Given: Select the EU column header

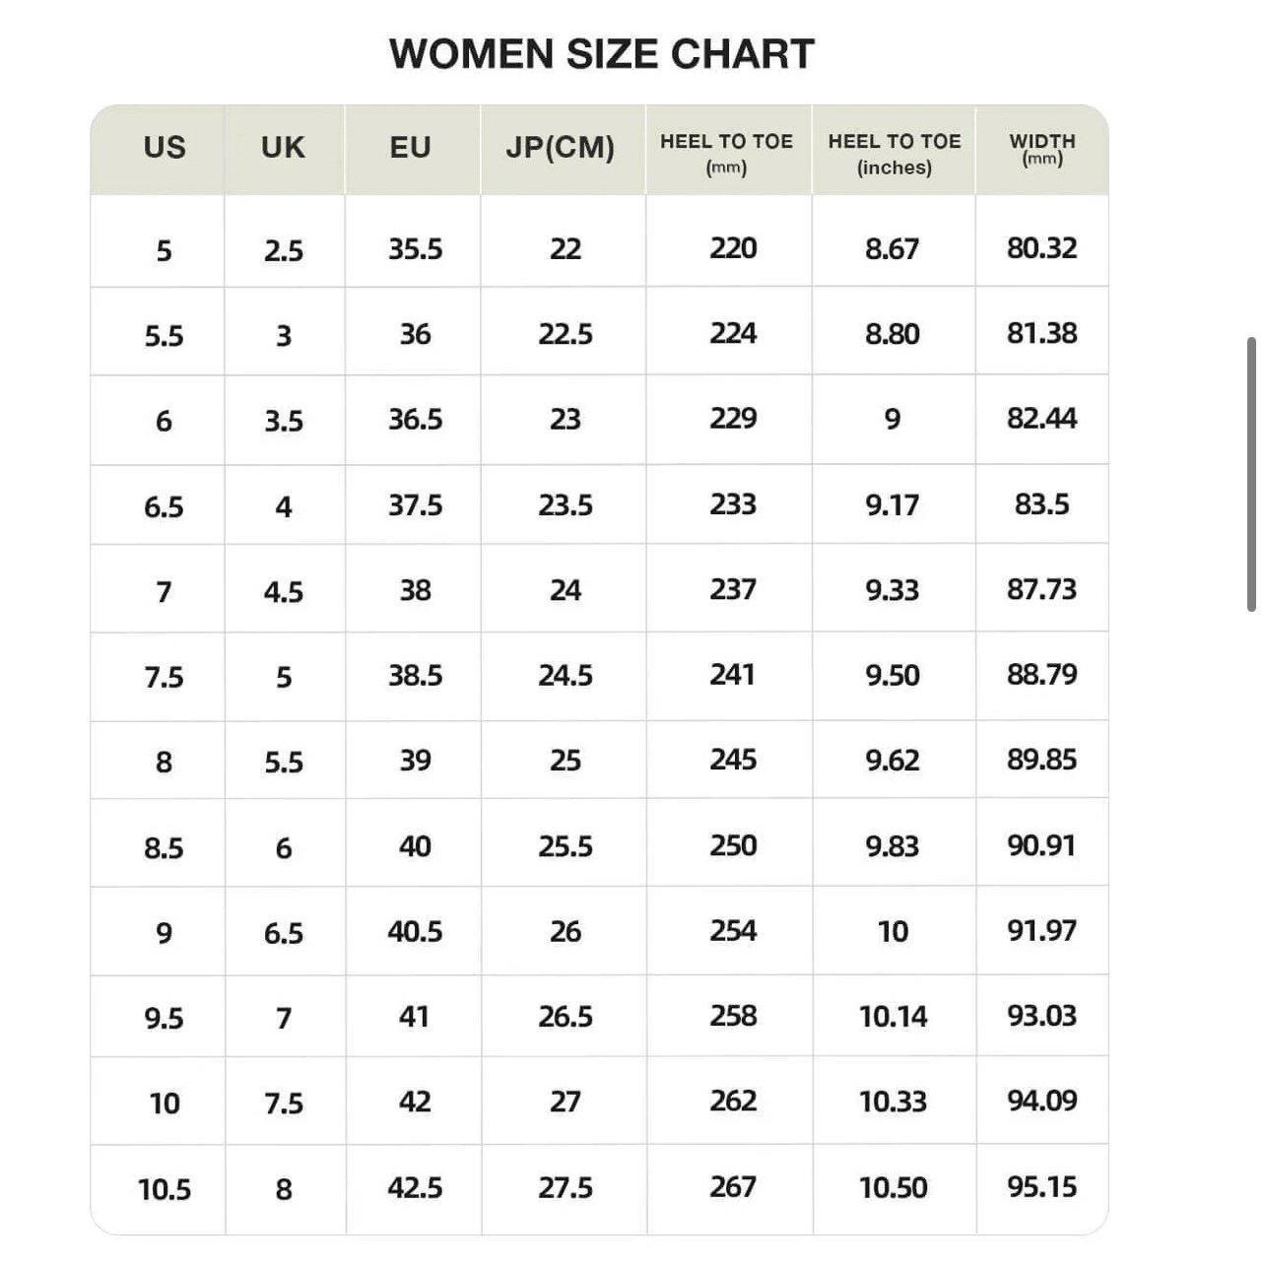Looking at the screenshot, I should (410, 148).
